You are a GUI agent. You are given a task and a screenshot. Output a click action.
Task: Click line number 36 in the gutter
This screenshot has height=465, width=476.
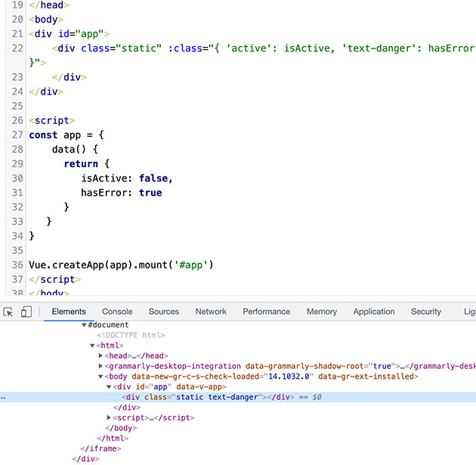point(17,265)
